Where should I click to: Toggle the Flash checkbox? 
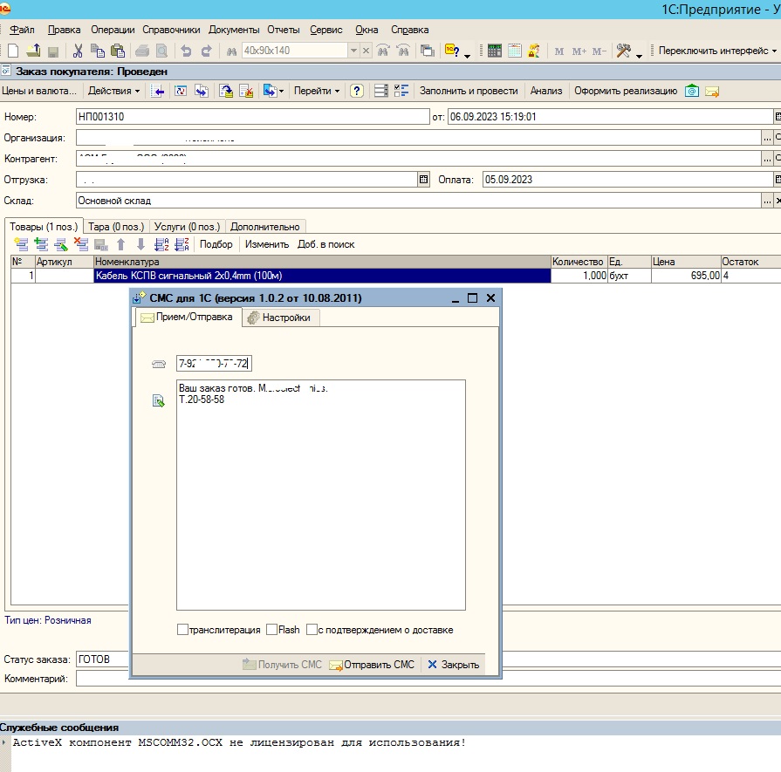coord(272,630)
